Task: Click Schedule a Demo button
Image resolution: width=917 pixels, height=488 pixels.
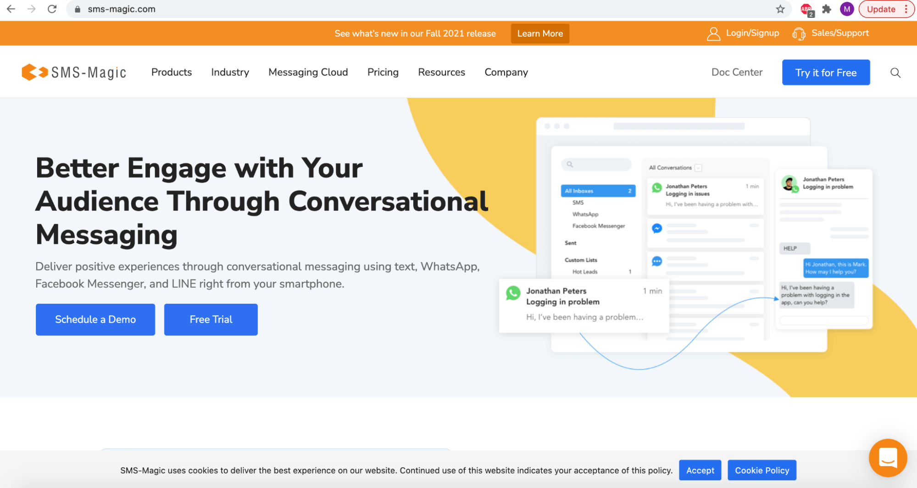Action: pyautogui.click(x=95, y=319)
